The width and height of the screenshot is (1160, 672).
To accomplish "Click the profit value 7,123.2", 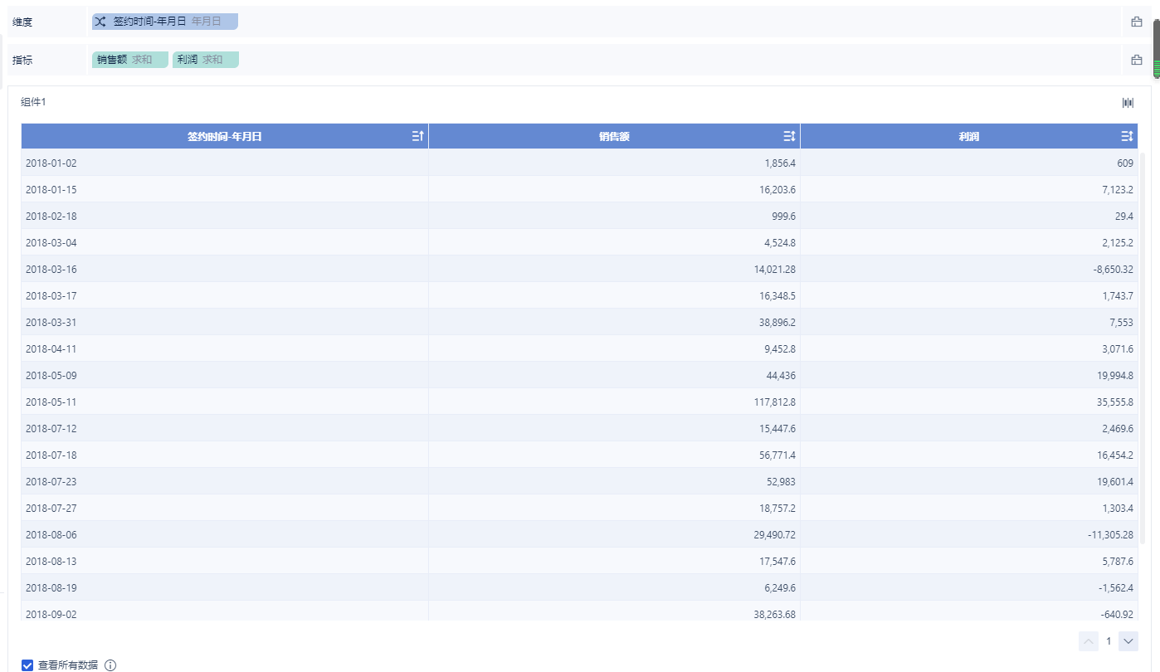I will (1118, 189).
